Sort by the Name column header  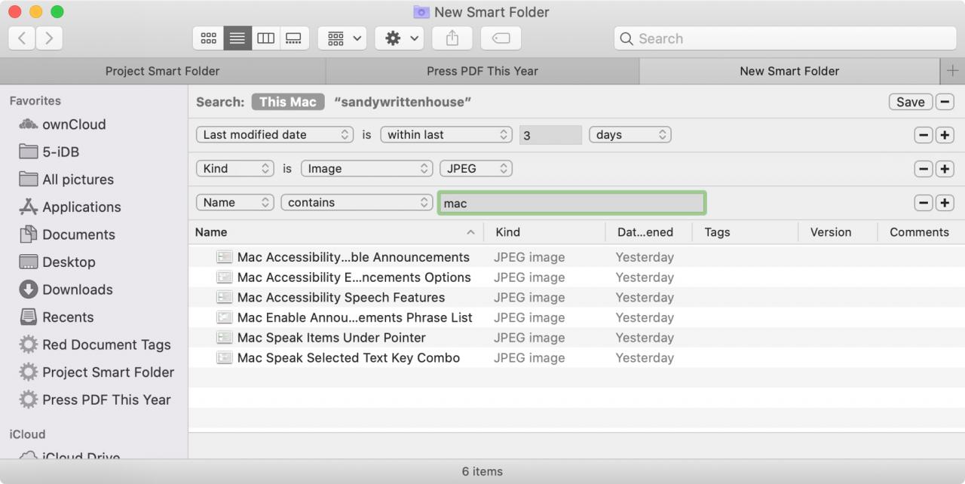click(335, 232)
